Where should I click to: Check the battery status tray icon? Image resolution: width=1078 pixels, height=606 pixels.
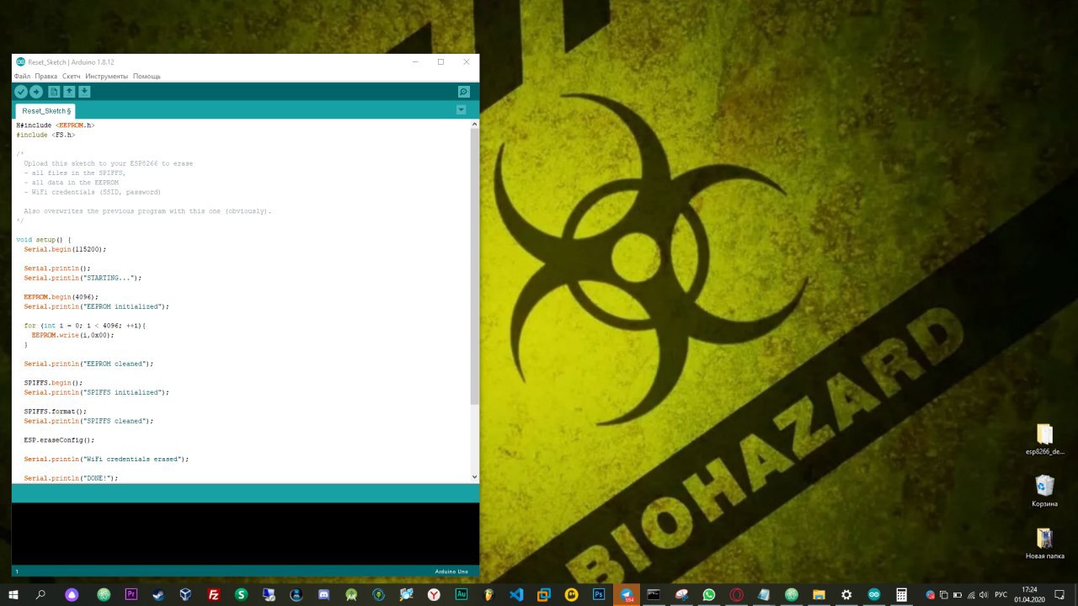(957, 595)
